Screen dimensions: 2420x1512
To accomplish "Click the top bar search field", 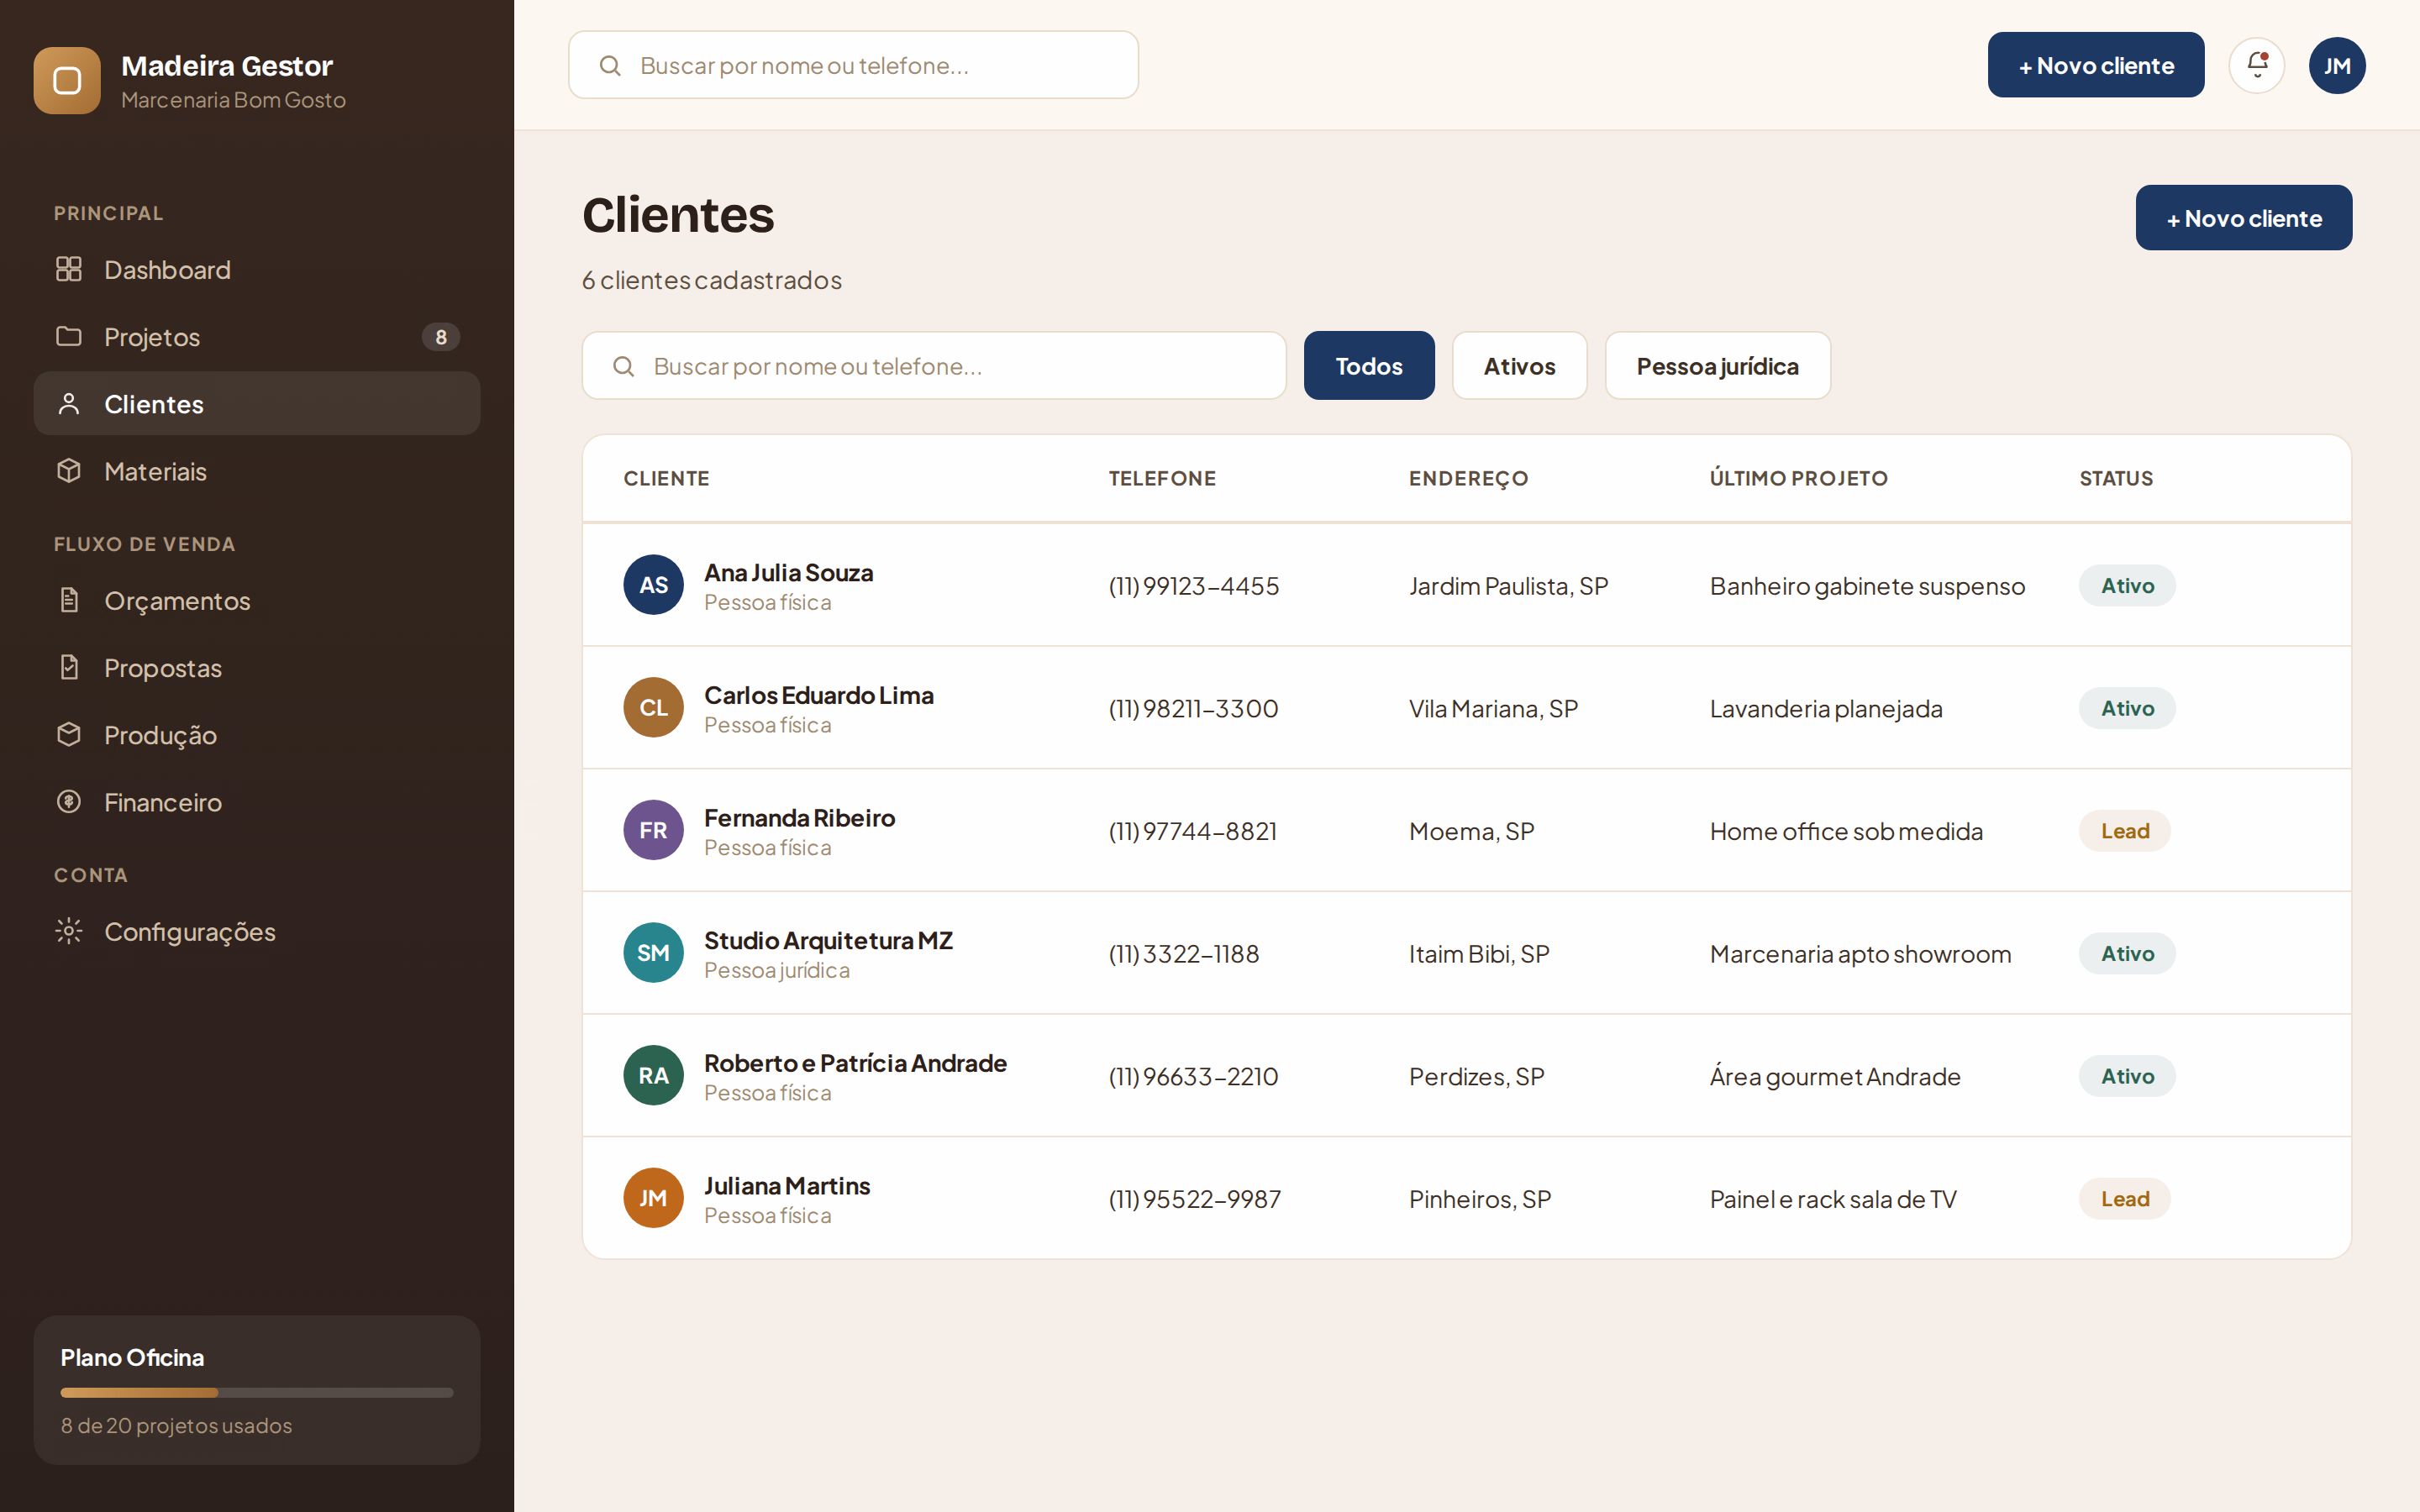I will 853,65.
